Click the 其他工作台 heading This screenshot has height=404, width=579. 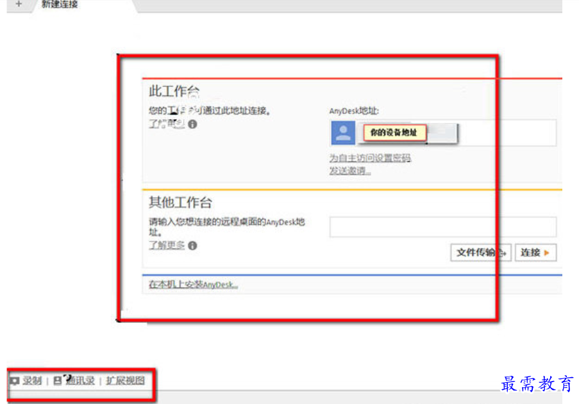(x=180, y=202)
